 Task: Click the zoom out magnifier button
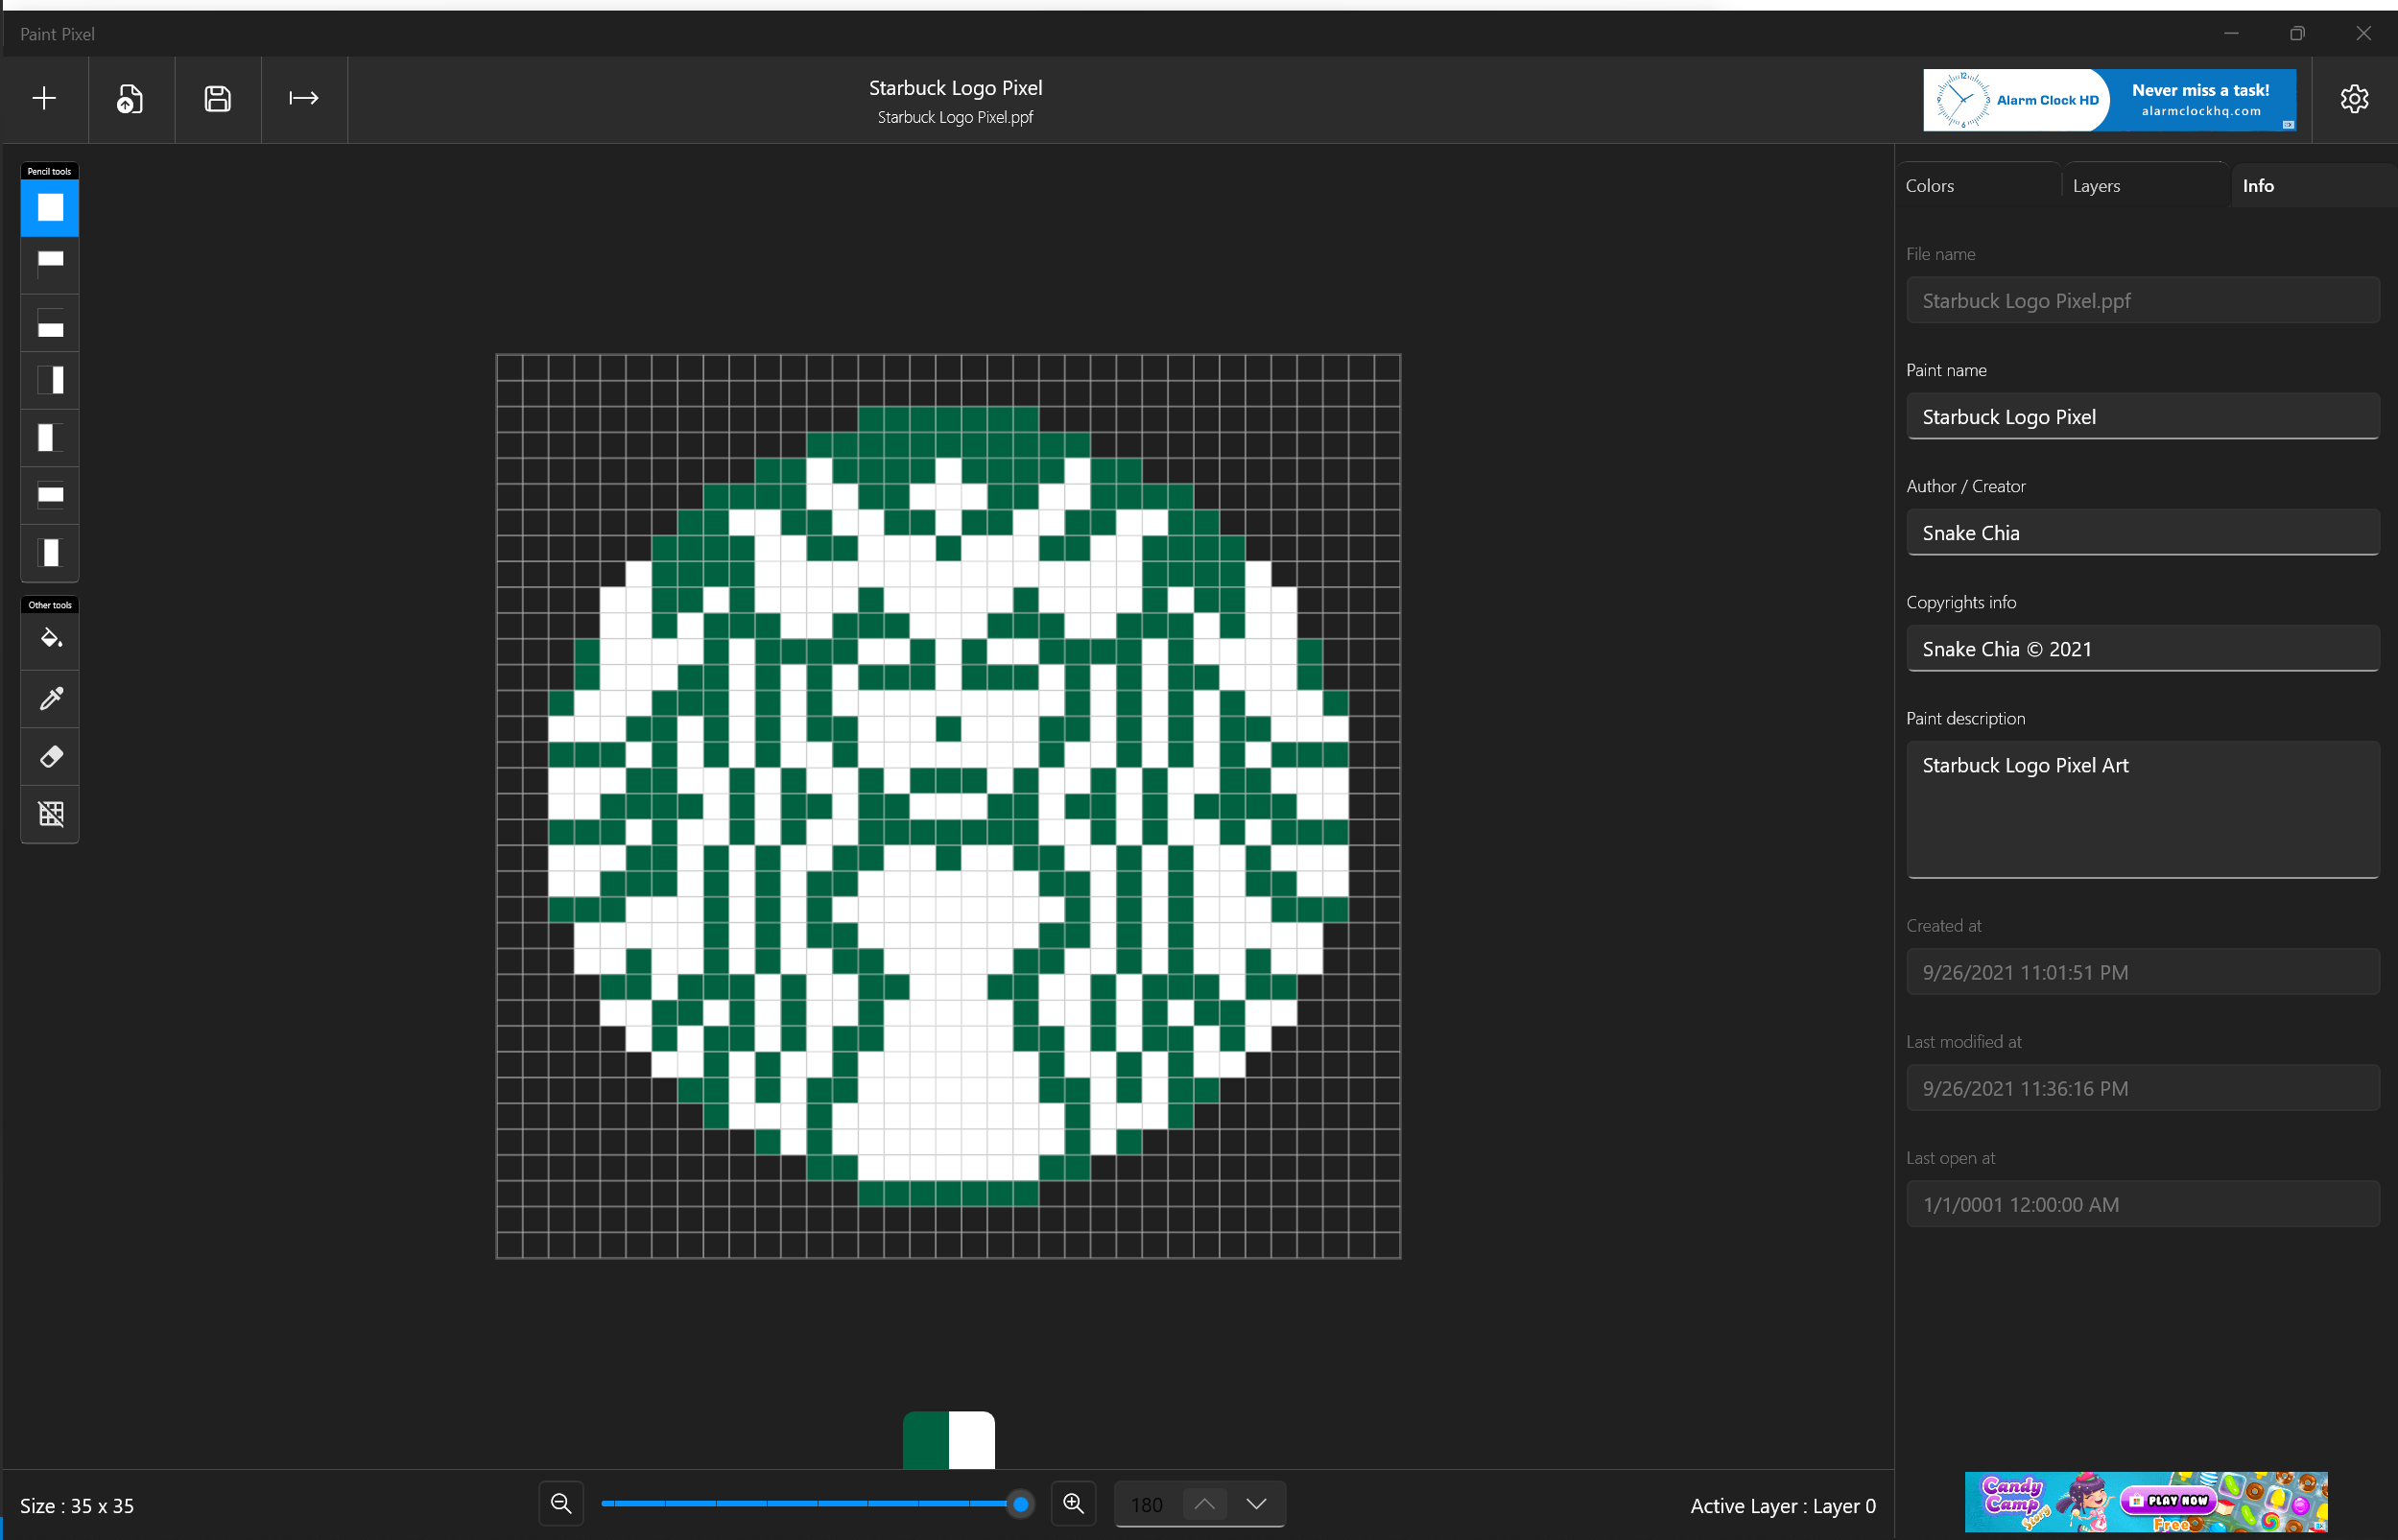(561, 1503)
